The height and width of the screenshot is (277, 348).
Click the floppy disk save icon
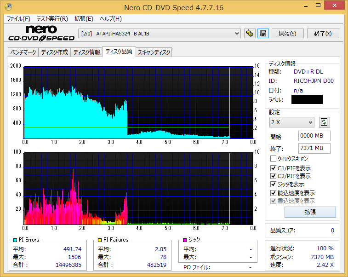[x=263, y=34]
